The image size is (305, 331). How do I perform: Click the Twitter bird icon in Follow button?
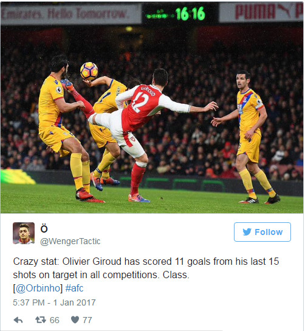(x=247, y=232)
